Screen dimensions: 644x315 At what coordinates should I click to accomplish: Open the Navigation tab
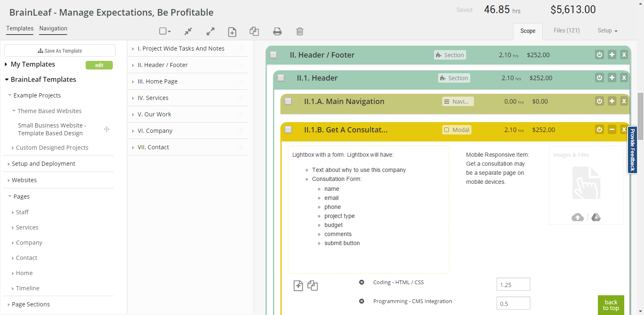point(53,28)
